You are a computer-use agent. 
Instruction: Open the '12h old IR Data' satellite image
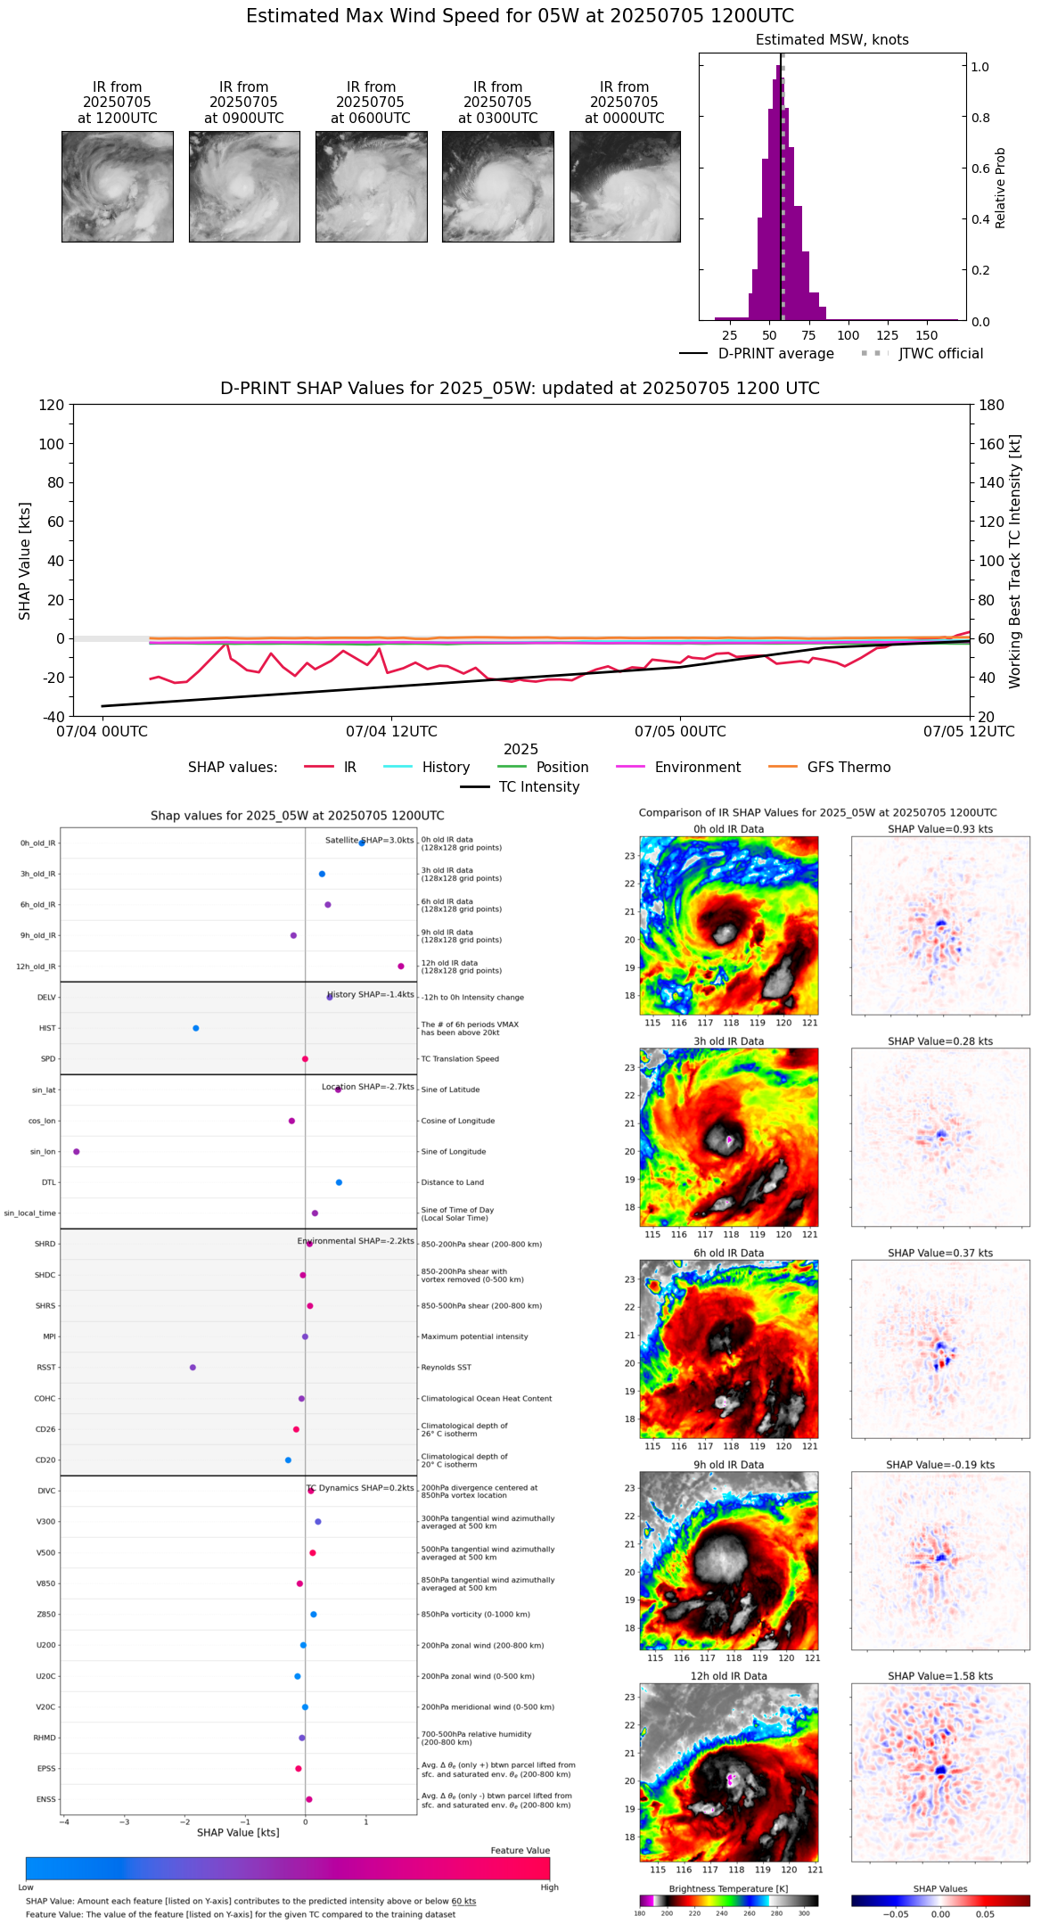pos(729,1772)
